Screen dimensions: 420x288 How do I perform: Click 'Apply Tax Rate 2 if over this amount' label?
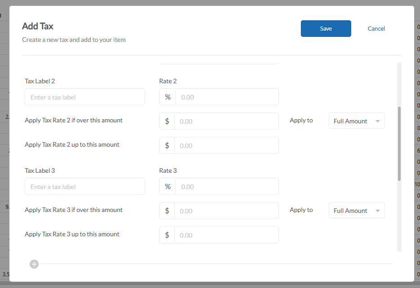[74, 121]
